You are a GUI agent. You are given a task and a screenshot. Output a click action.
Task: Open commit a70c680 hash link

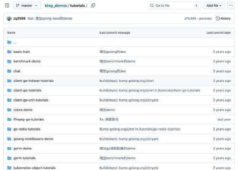pos(190,18)
